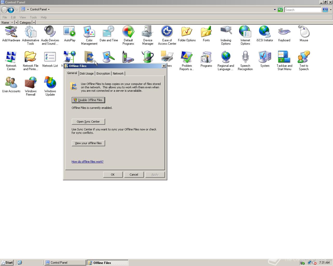Screen dimensions: 333x266
Task: Switch to the Network tab in Offline Files
Action: pos(118,74)
